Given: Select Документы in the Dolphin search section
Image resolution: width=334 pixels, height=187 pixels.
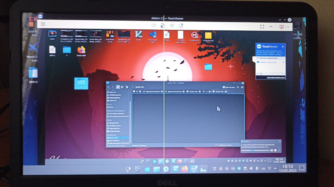Looking at the screenshot, I should click(113, 123).
